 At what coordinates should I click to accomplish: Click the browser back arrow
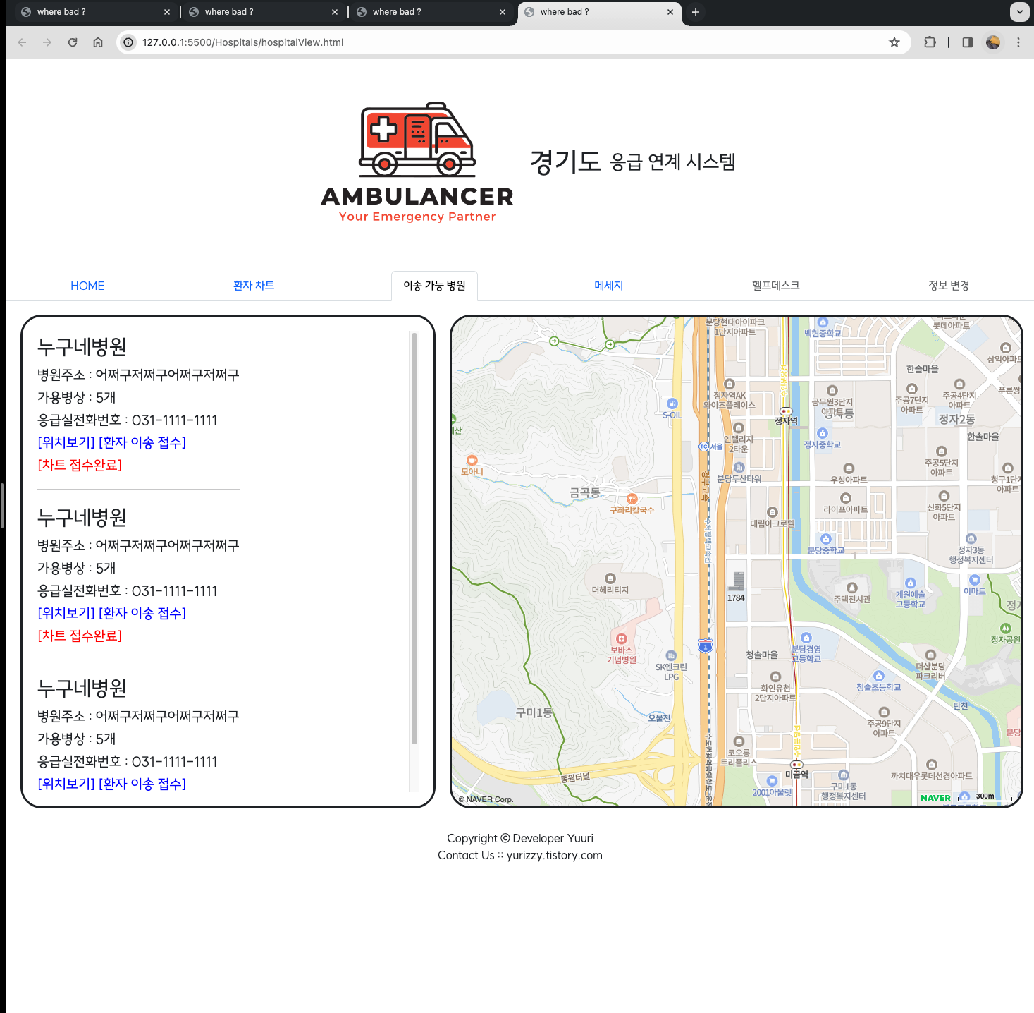(x=22, y=42)
